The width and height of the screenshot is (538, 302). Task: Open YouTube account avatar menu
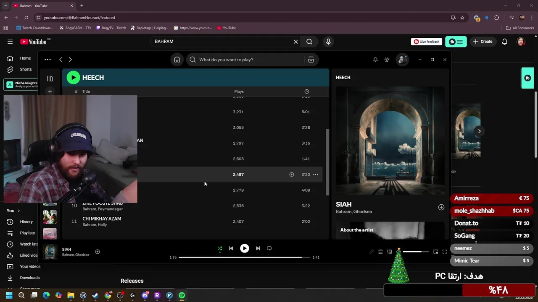click(521, 42)
